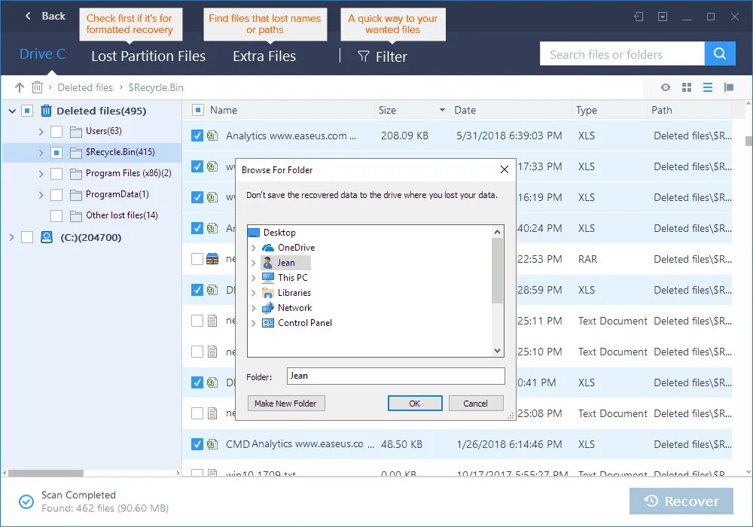
Task: Click the import session icon in title bar
Action: [639, 17]
